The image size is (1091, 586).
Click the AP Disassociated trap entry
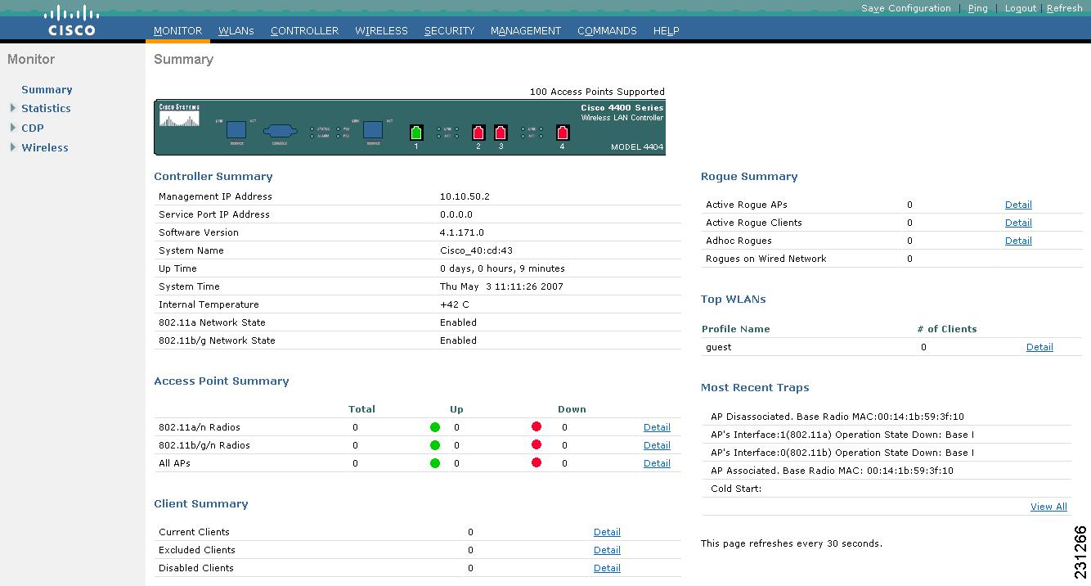(837, 417)
